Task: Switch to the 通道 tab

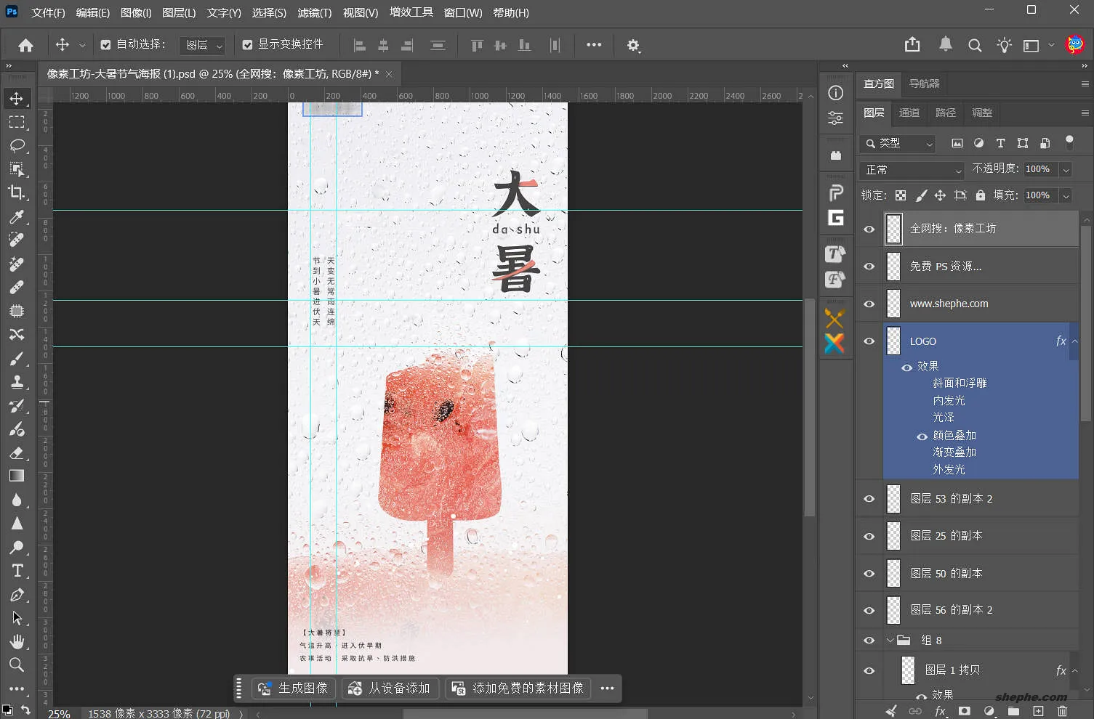Action: (909, 113)
